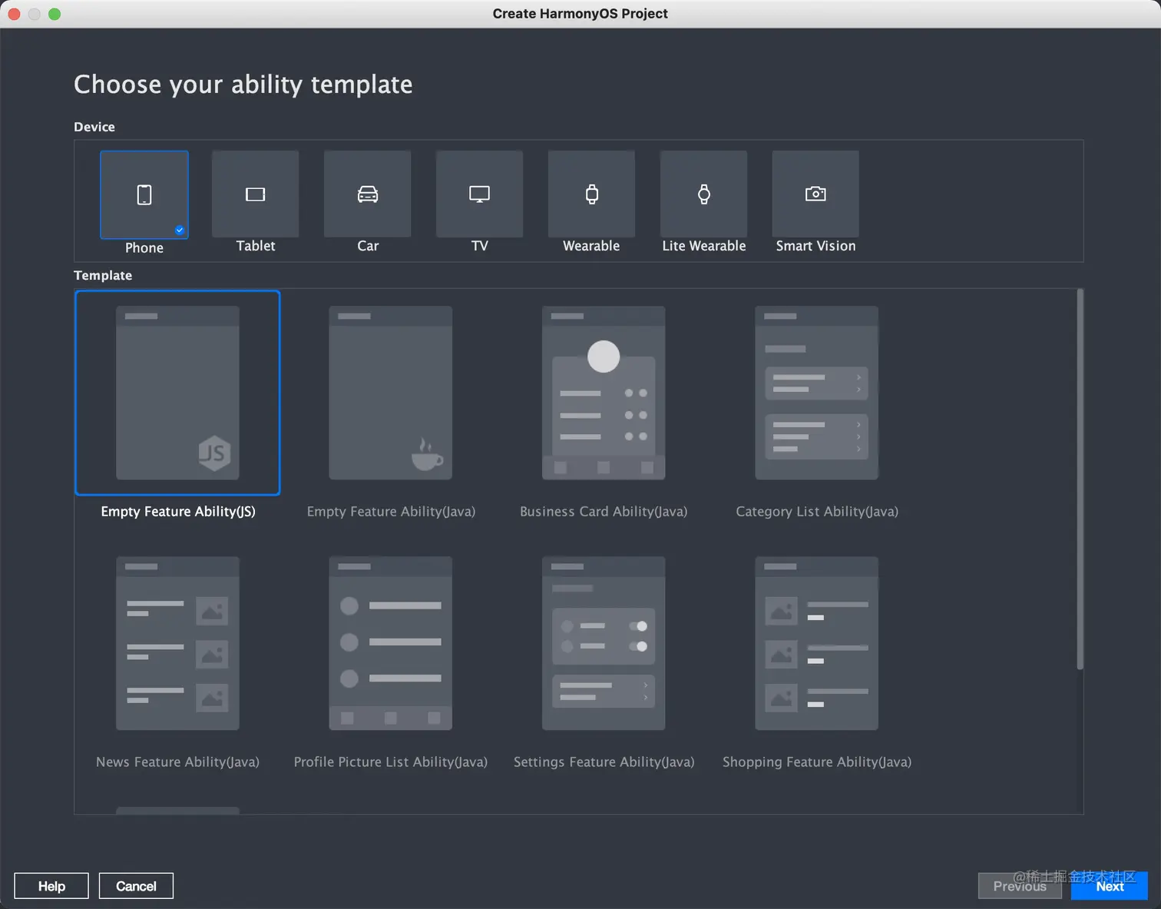Image resolution: width=1161 pixels, height=909 pixels.
Task: Go to Previous wizard step
Action: [1020, 886]
